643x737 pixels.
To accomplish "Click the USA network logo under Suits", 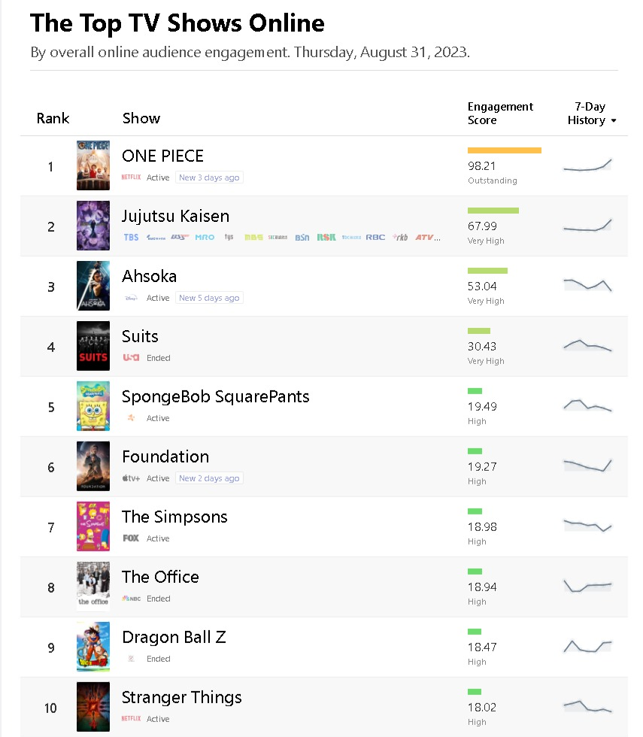I will (x=131, y=358).
